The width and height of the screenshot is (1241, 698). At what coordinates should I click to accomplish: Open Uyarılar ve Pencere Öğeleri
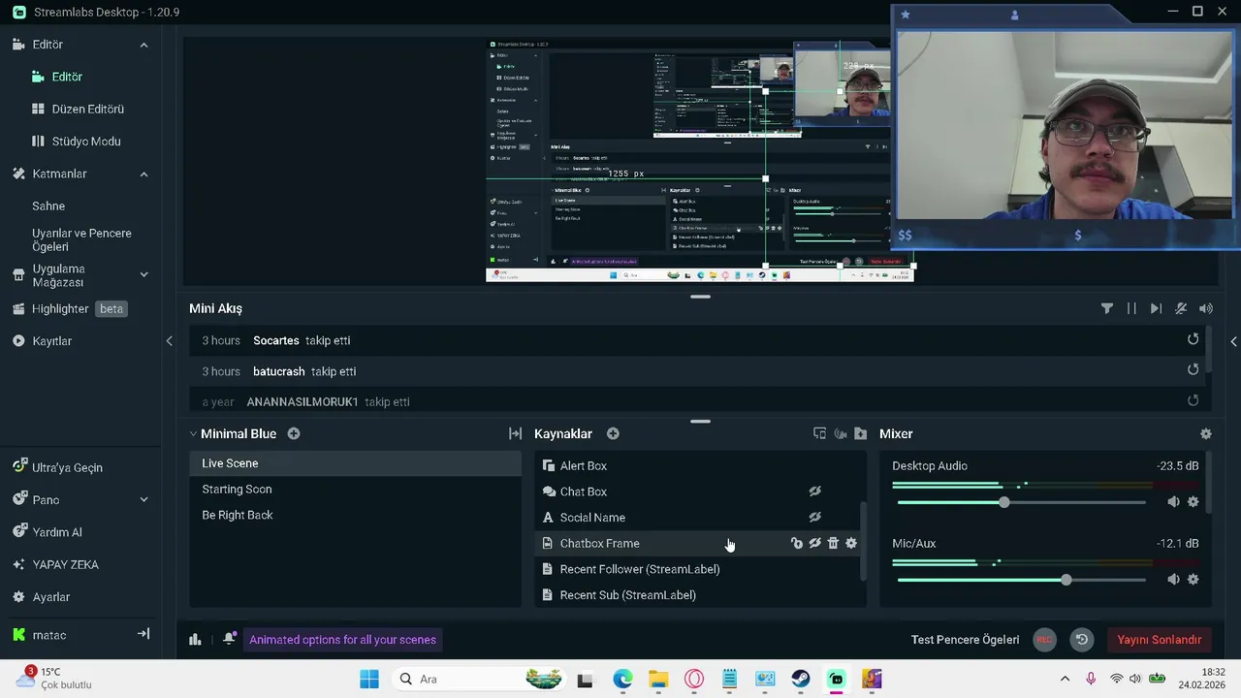tap(81, 239)
